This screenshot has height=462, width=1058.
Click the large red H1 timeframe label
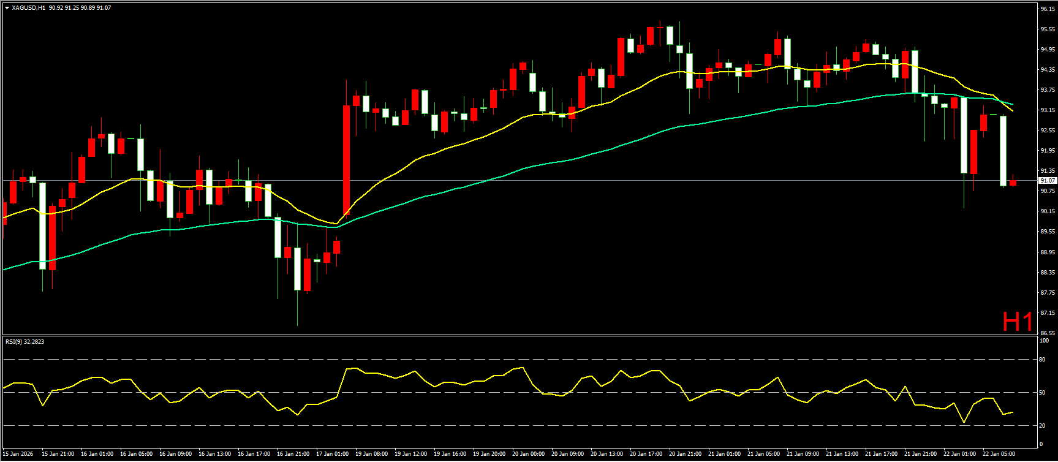[x=1018, y=322]
